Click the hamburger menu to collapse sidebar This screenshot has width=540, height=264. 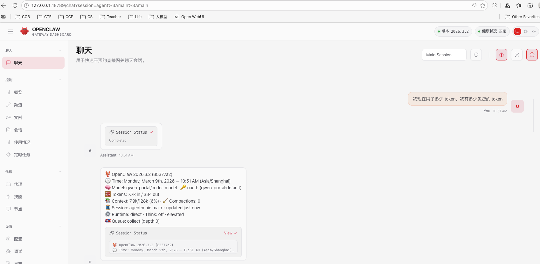click(10, 31)
